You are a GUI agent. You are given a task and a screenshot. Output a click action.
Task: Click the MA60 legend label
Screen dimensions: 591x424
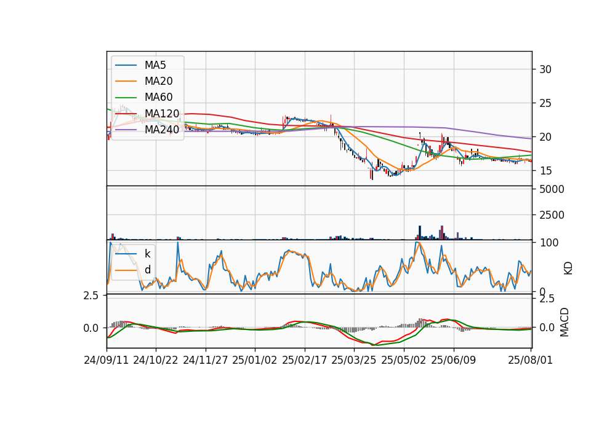[158, 97]
